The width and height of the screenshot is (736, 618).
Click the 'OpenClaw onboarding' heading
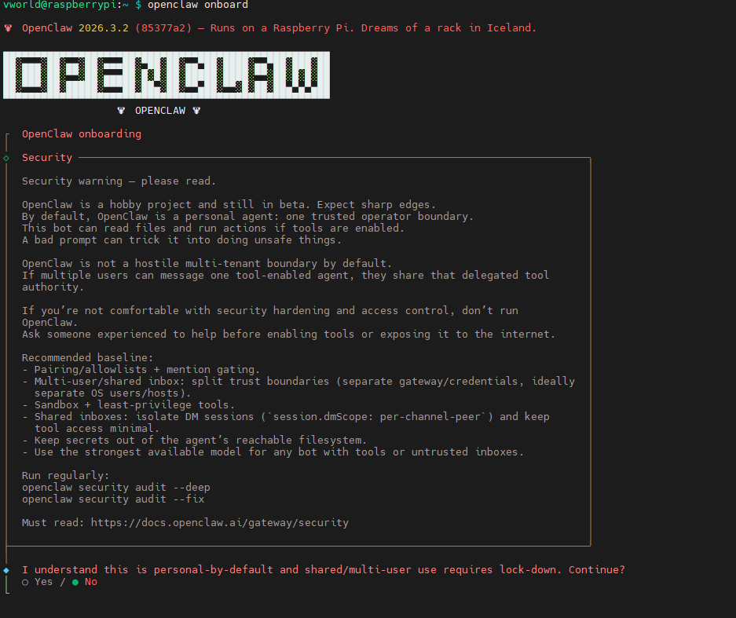82,134
